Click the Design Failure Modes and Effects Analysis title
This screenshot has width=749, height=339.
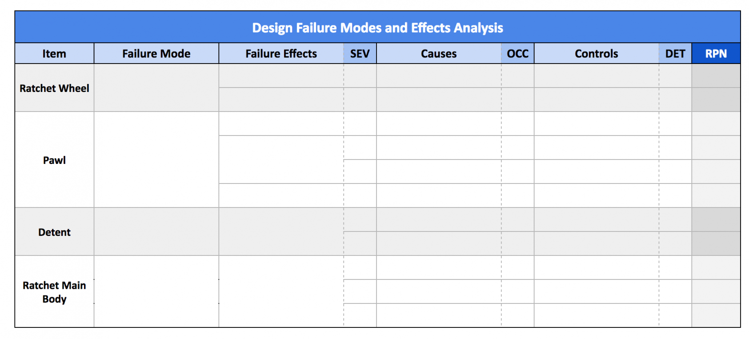click(x=377, y=28)
